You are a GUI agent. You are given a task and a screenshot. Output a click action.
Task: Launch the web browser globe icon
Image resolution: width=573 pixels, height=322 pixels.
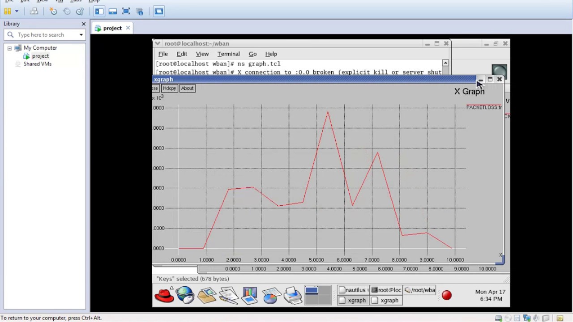185,295
